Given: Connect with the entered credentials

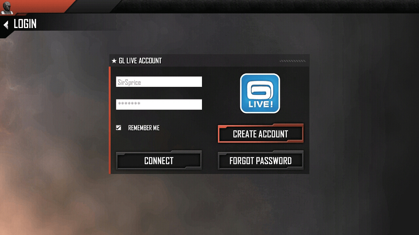Looking at the screenshot, I should click(x=159, y=160).
